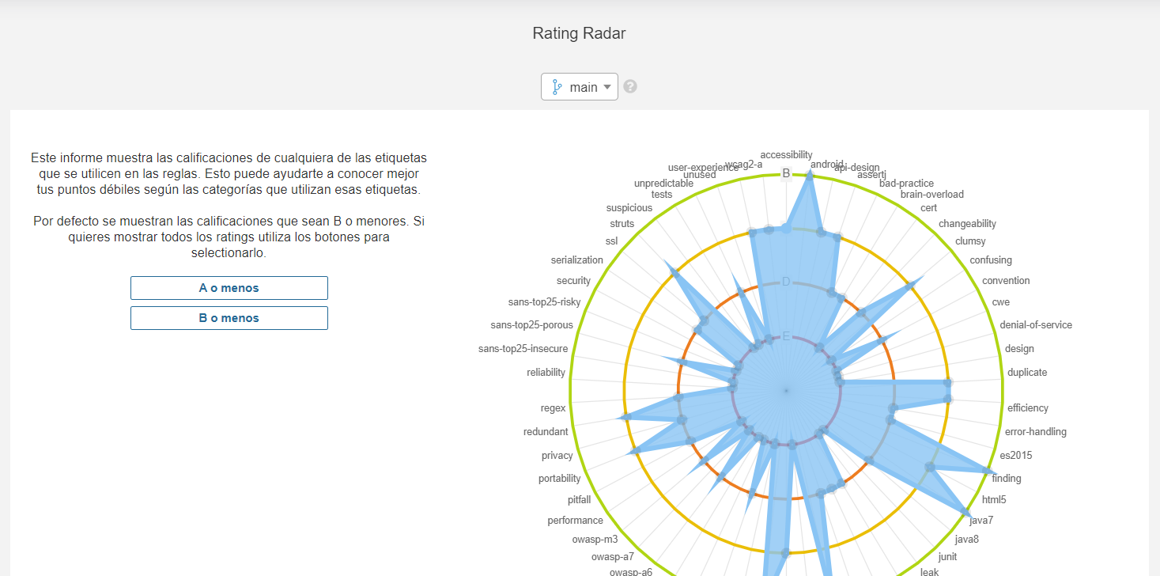Screen dimensions: 1160x576
Task: Click the unpredictable axis label
Action: [x=664, y=184]
